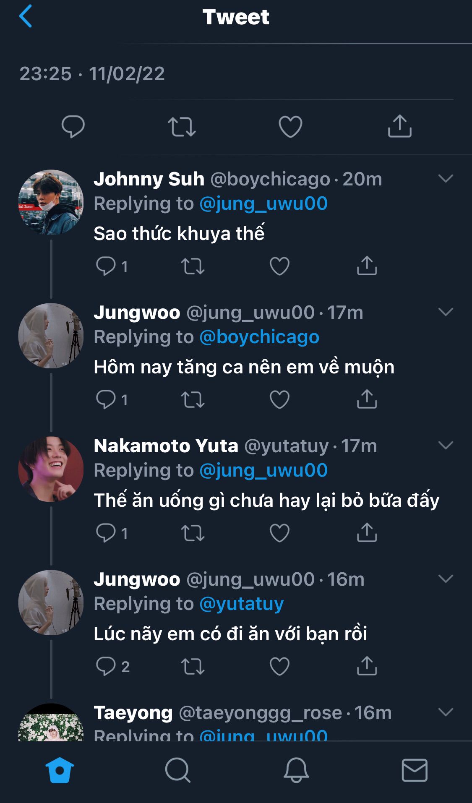The width and height of the screenshot is (472, 803).
Task: Like Johnny Suh's reply
Action: [279, 266]
